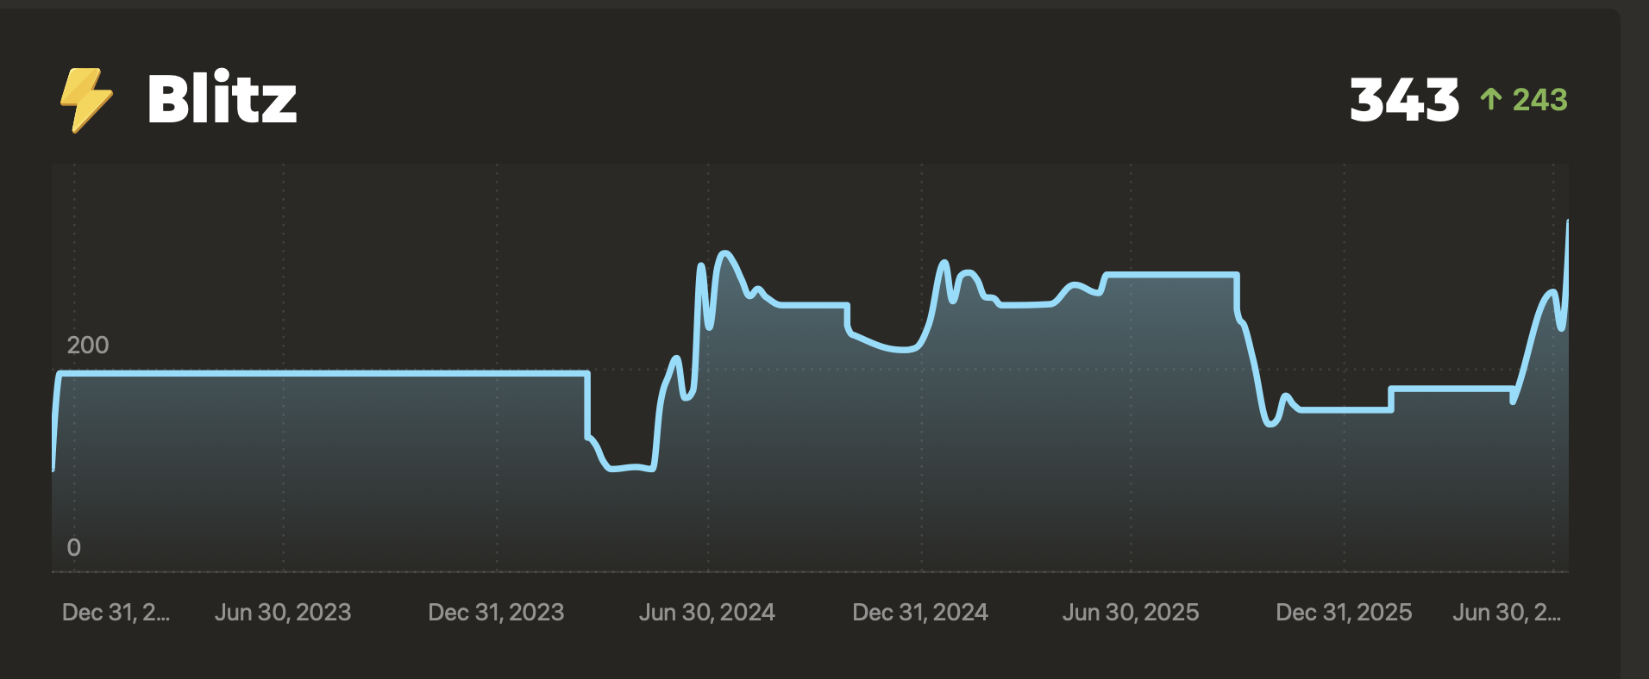Click the current rating number 343
The image size is (1649, 679).
(x=1404, y=100)
